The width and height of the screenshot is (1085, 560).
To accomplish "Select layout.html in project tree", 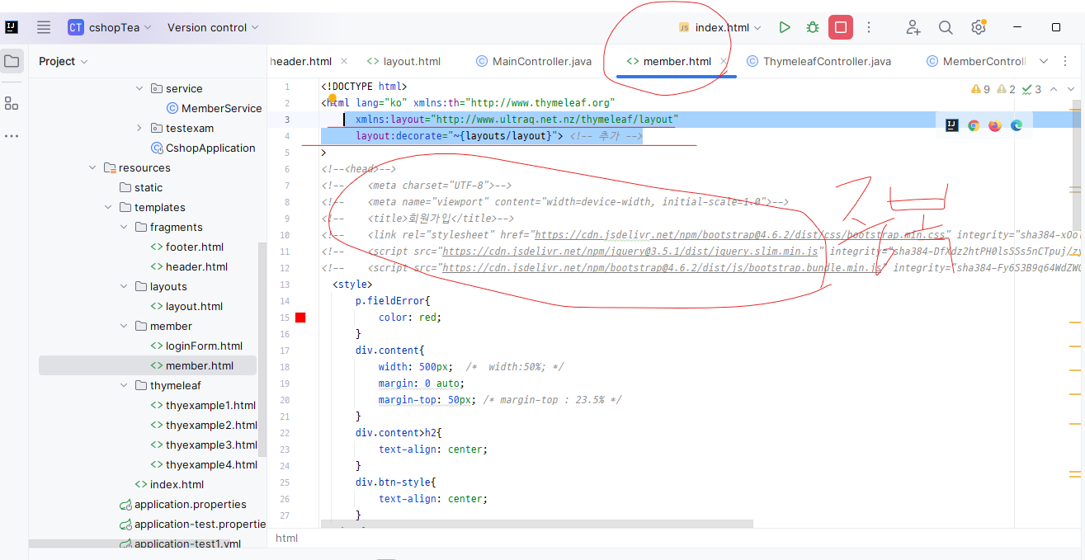I will [186, 306].
